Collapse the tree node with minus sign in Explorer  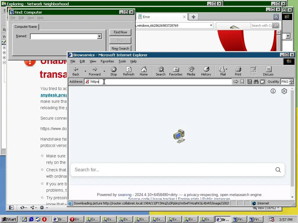pos(4,63)
